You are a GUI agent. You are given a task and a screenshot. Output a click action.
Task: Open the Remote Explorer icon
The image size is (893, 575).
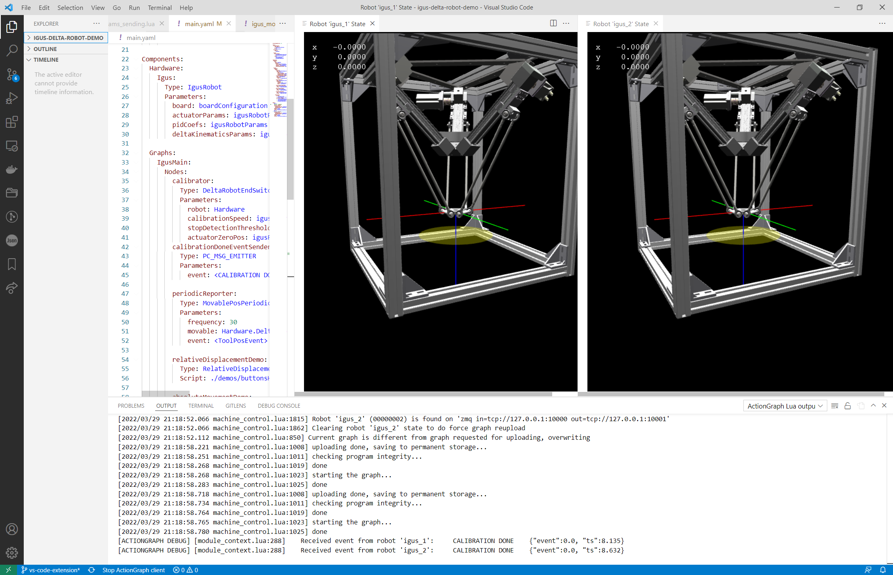coord(12,146)
